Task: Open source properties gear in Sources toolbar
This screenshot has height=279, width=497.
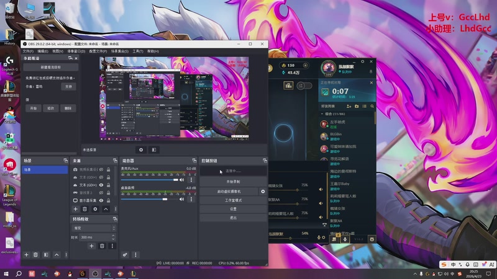Action: (95, 209)
